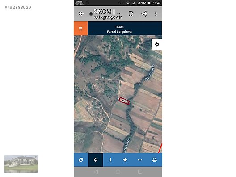Viewport: 236px width, 177px height.
Task: Open the house thumbnail image
Action: pos(21,164)
